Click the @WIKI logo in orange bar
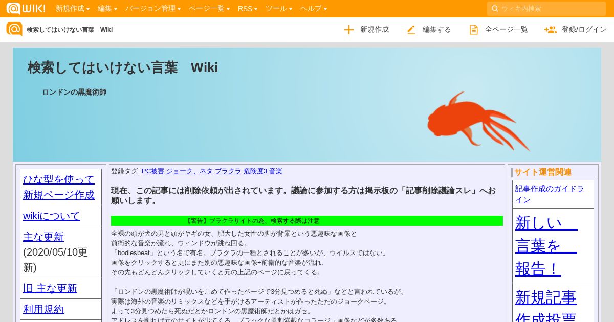This screenshot has width=614, height=322. tap(26, 8)
